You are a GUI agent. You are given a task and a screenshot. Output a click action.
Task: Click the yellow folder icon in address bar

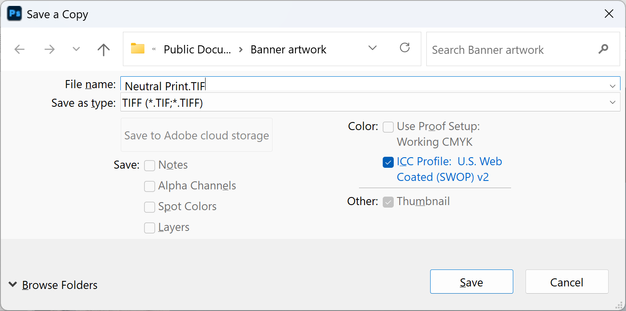click(138, 48)
